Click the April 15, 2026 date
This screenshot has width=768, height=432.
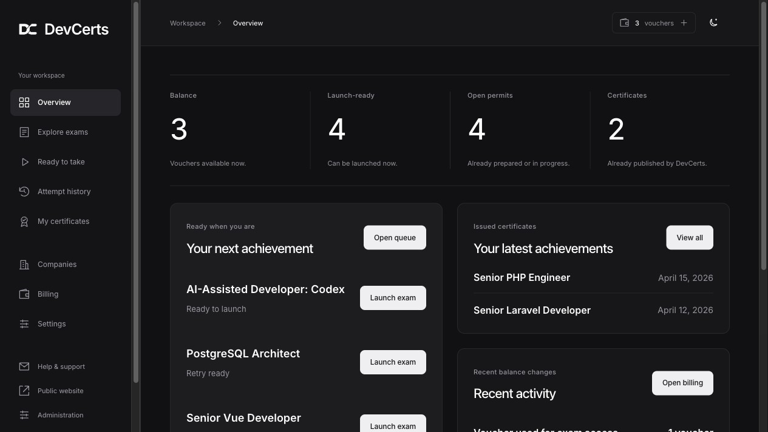pyautogui.click(x=685, y=278)
